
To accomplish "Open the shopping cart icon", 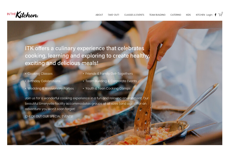I will click(220, 15).
